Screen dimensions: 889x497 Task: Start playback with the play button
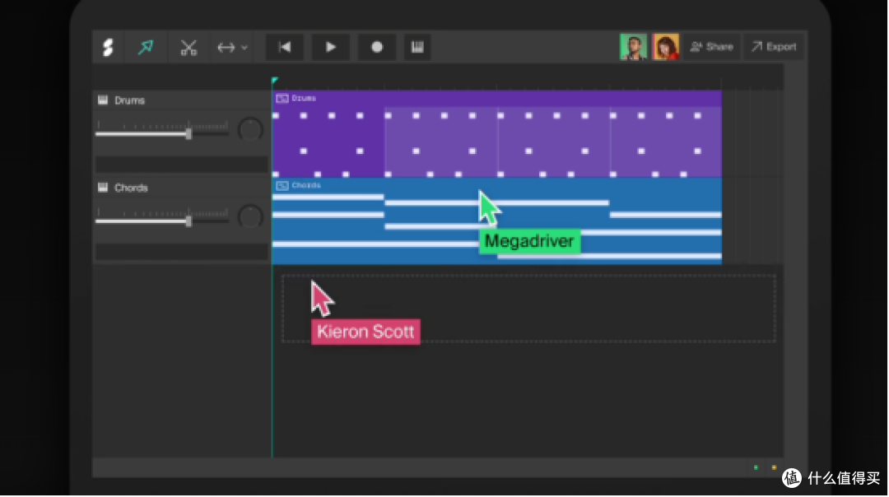pos(331,47)
